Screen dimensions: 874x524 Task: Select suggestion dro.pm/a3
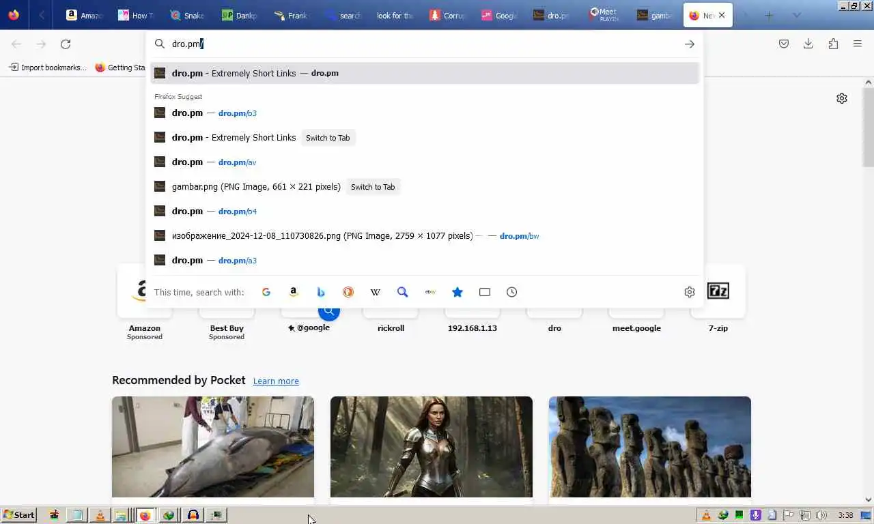coord(425,261)
